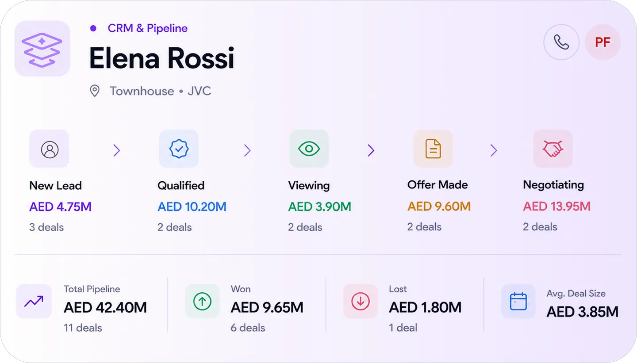Click the AED 9.65M won value
This screenshot has width=637, height=363.
point(267,308)
